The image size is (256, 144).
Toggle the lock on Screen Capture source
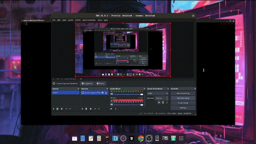pyautogui.click(x=106, y=93)
